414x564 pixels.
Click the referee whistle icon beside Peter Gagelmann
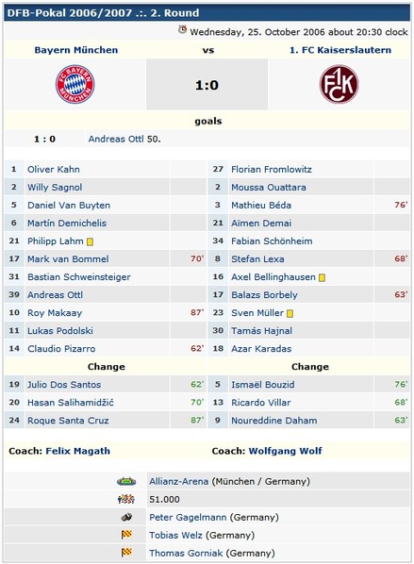(126, 517)
